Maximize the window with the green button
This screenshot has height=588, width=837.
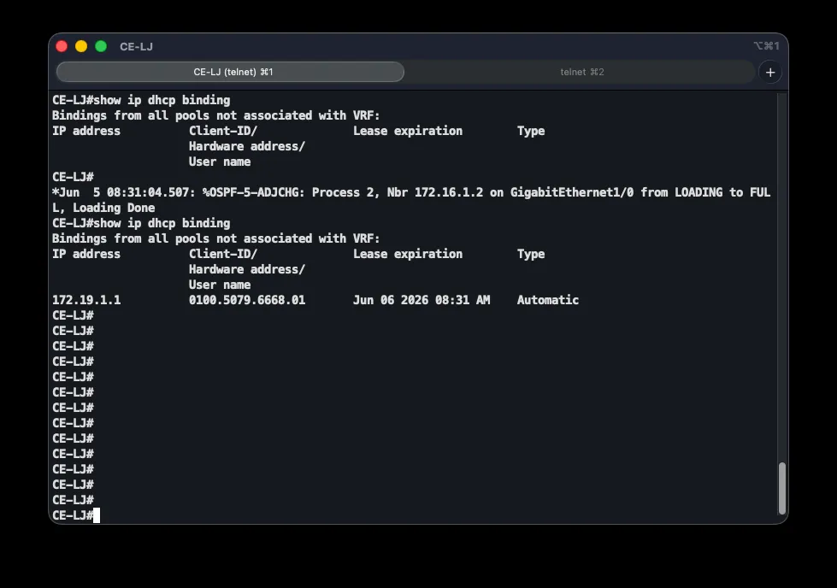pyautogui.click(x=101, y=46)
